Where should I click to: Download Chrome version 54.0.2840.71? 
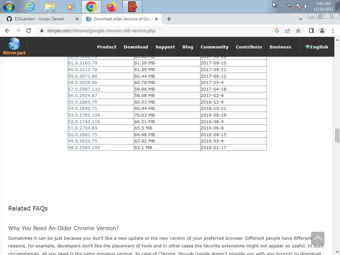(x=83, y=108)
